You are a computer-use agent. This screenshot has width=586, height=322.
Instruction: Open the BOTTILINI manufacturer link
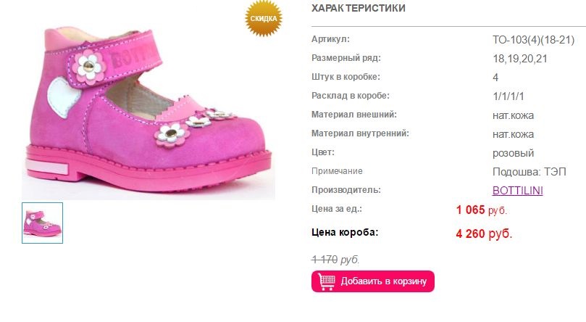coord(517,190)
